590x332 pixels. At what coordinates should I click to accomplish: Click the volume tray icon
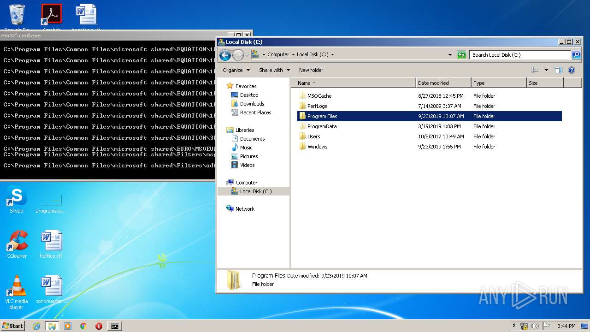535,326
